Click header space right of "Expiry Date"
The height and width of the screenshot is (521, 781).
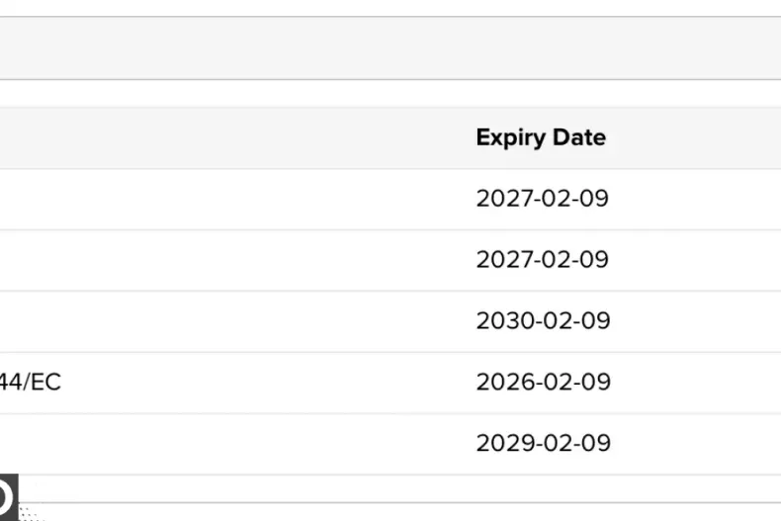coord(692,137)
